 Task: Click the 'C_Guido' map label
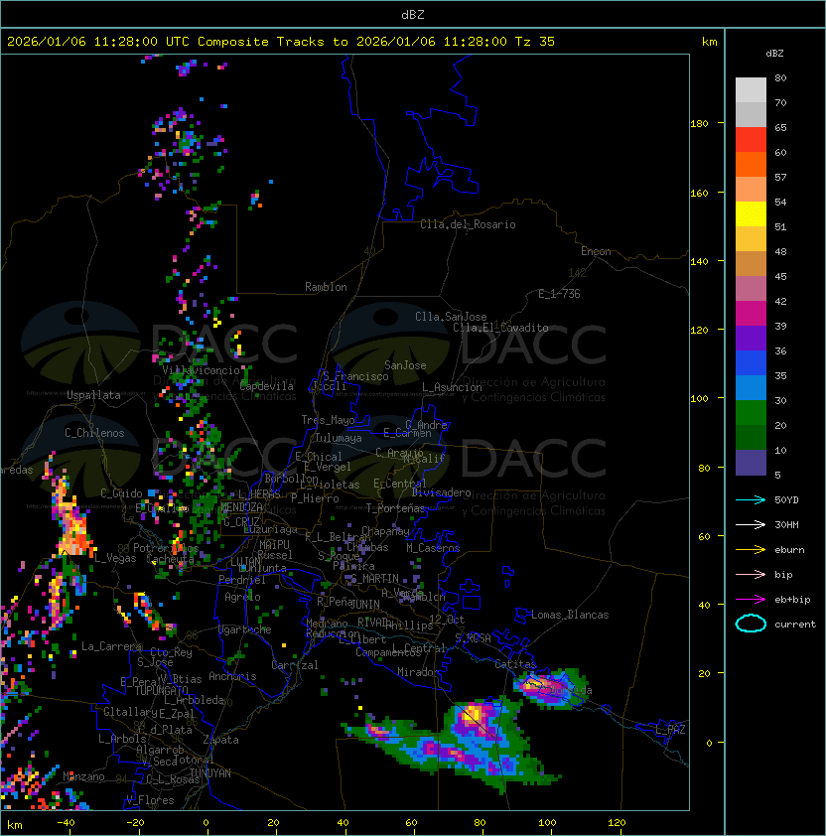(121, 493)
